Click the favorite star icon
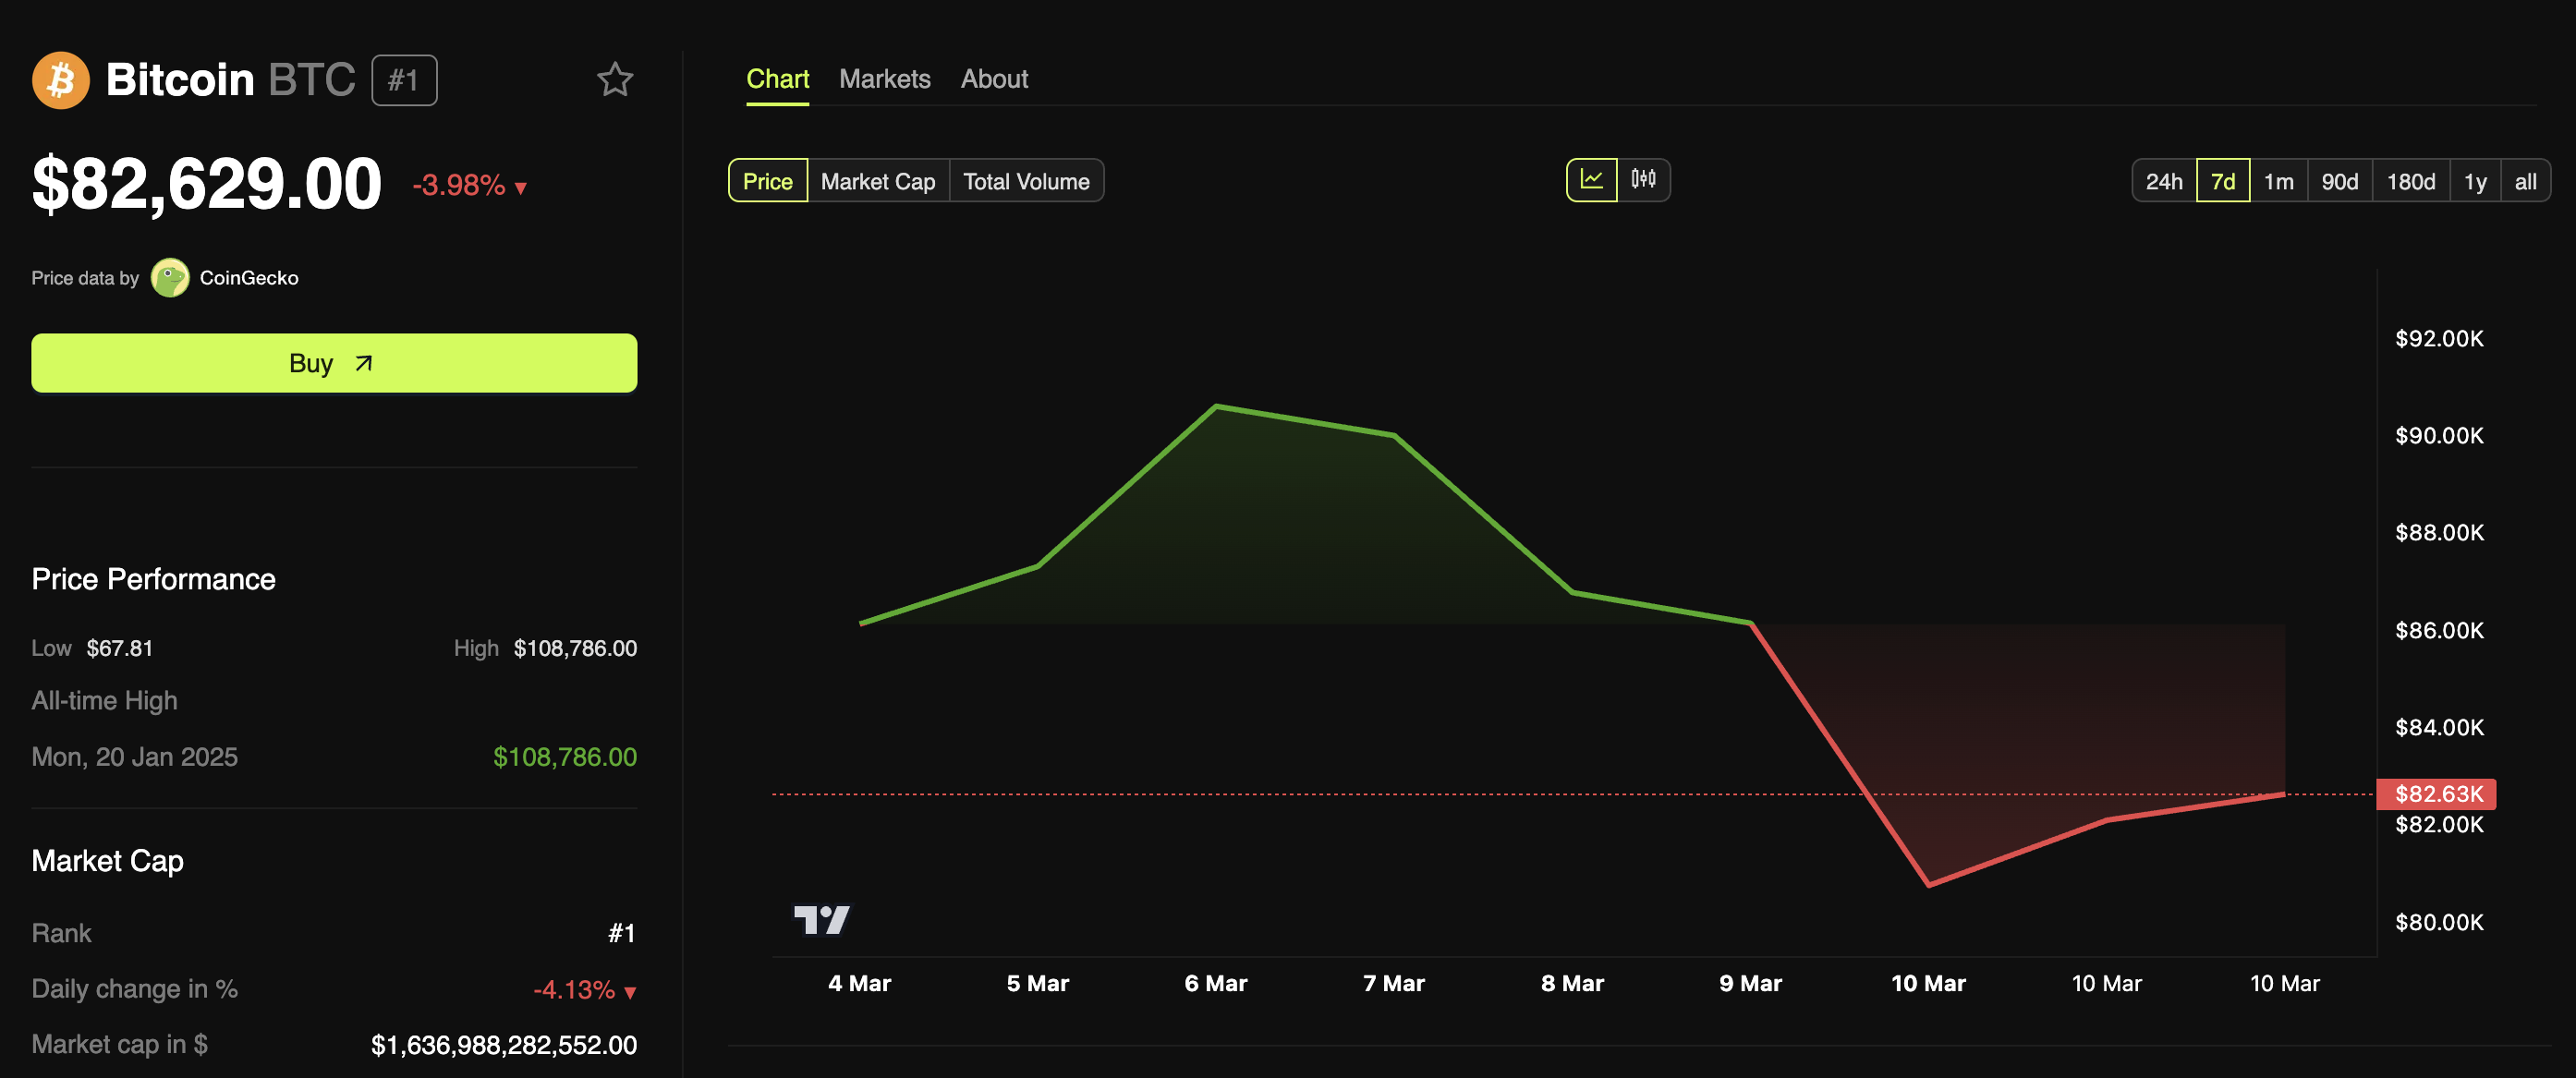Viewport: 2576px width, 1078px height. point(615,80)
